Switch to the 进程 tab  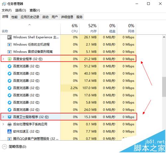(5, 17)
